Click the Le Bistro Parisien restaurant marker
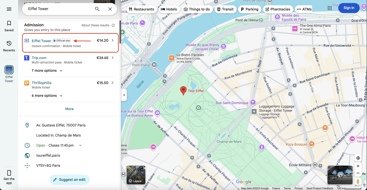This screenshot has width=367, height=190. [x=172, y=58]
